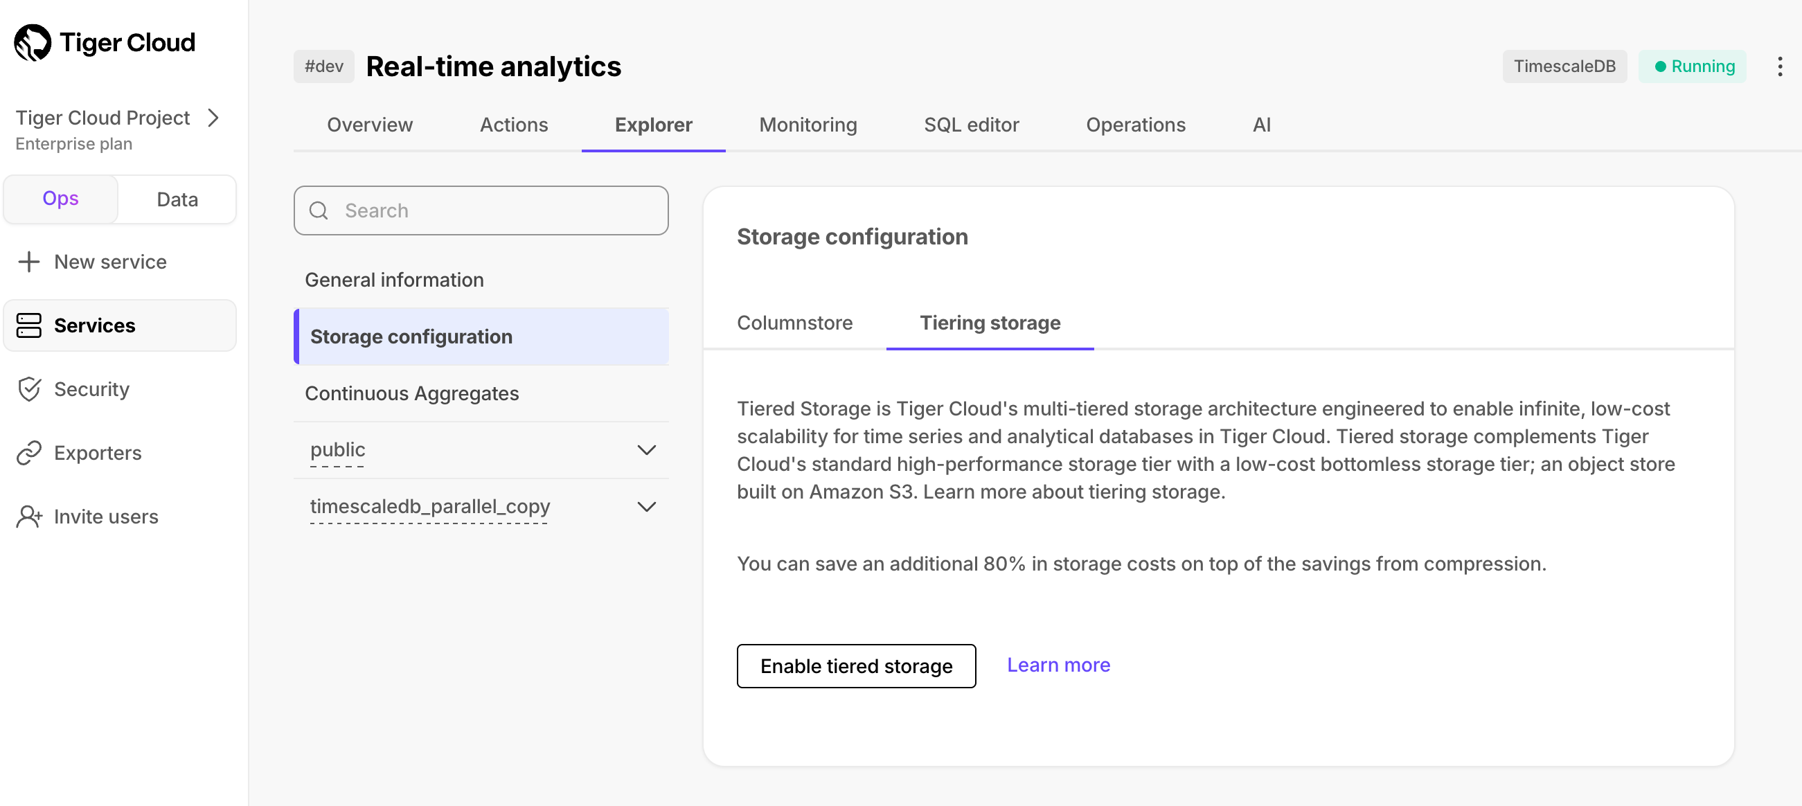
Task: Switch to the Operations tab
Action: pos(1135,125)
